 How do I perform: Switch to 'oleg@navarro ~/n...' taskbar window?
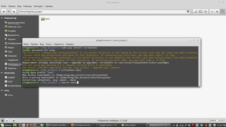point(158,125)
